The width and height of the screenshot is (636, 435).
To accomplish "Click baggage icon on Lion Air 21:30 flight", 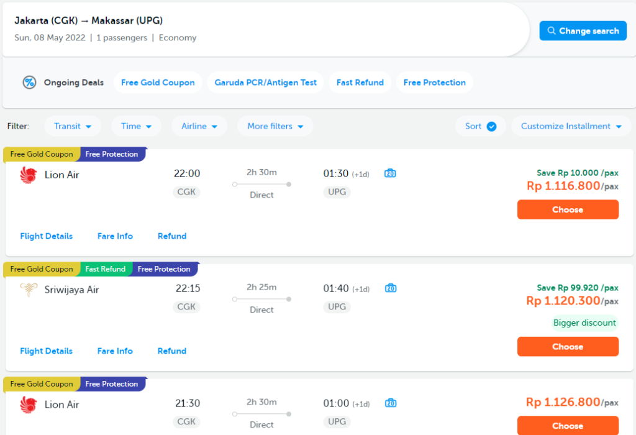I will click(x=391, y=403).
